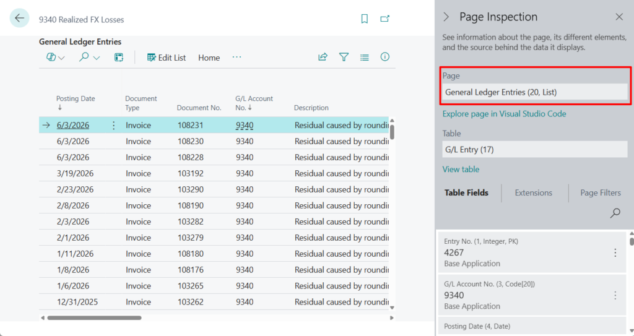Switch to the Extensions tab

(x=533, y=193)
